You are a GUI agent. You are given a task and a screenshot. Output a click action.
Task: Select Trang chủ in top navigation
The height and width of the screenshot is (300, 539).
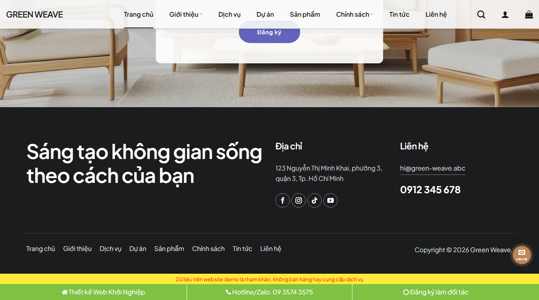[x=139, y=14]
